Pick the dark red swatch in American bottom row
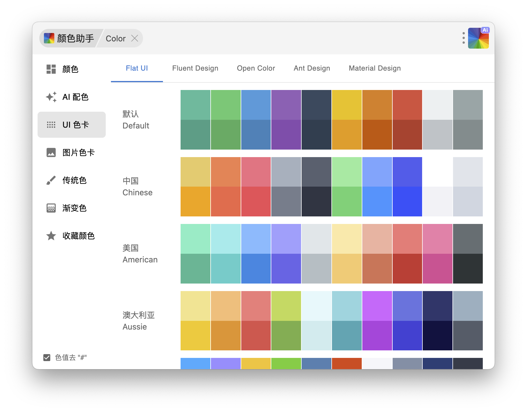Viewport: 527px width, 412px height. 407,269
